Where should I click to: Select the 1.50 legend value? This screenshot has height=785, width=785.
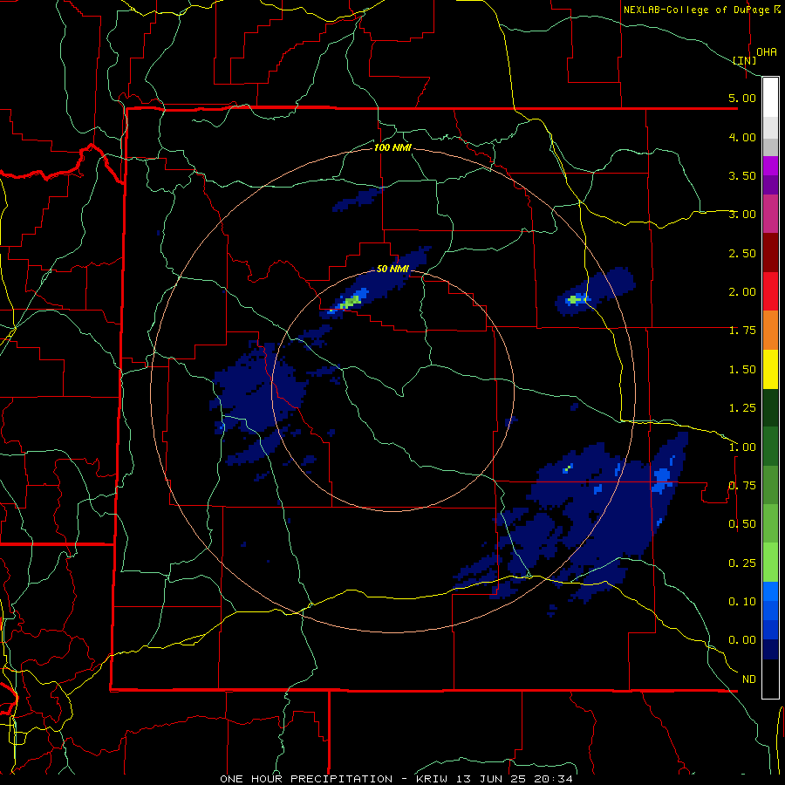point(742,369)
